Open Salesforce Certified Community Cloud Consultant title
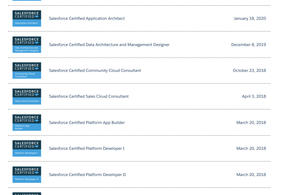The image size is (293, 195). (x=95, y=70)
